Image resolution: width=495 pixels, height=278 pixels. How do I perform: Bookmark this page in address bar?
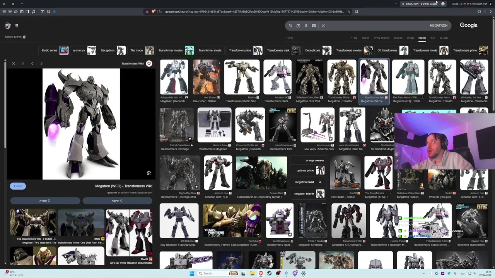click(356, 12)
